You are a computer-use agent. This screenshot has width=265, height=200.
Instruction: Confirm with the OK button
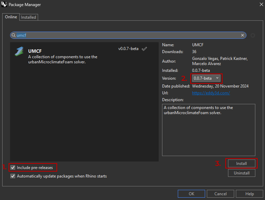pos(191,194)
